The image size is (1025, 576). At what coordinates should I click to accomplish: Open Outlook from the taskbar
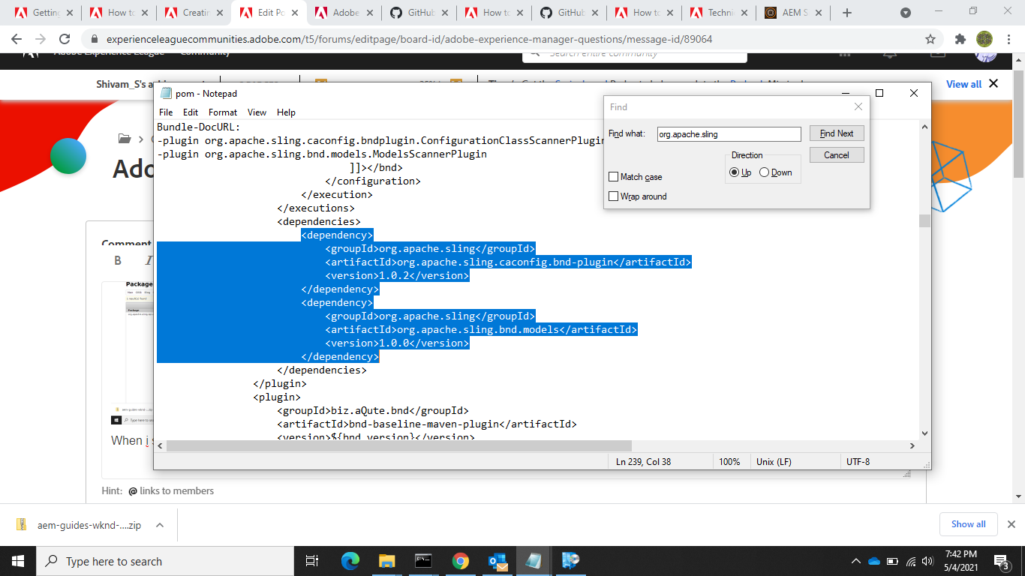497,560
